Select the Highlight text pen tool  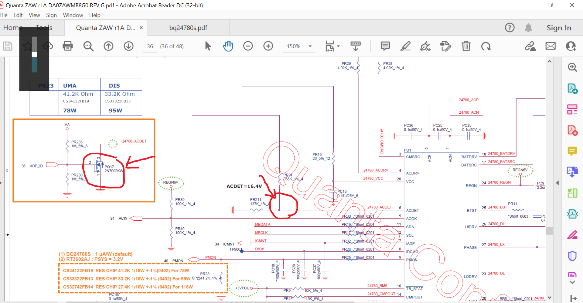[x=405, y=46]
